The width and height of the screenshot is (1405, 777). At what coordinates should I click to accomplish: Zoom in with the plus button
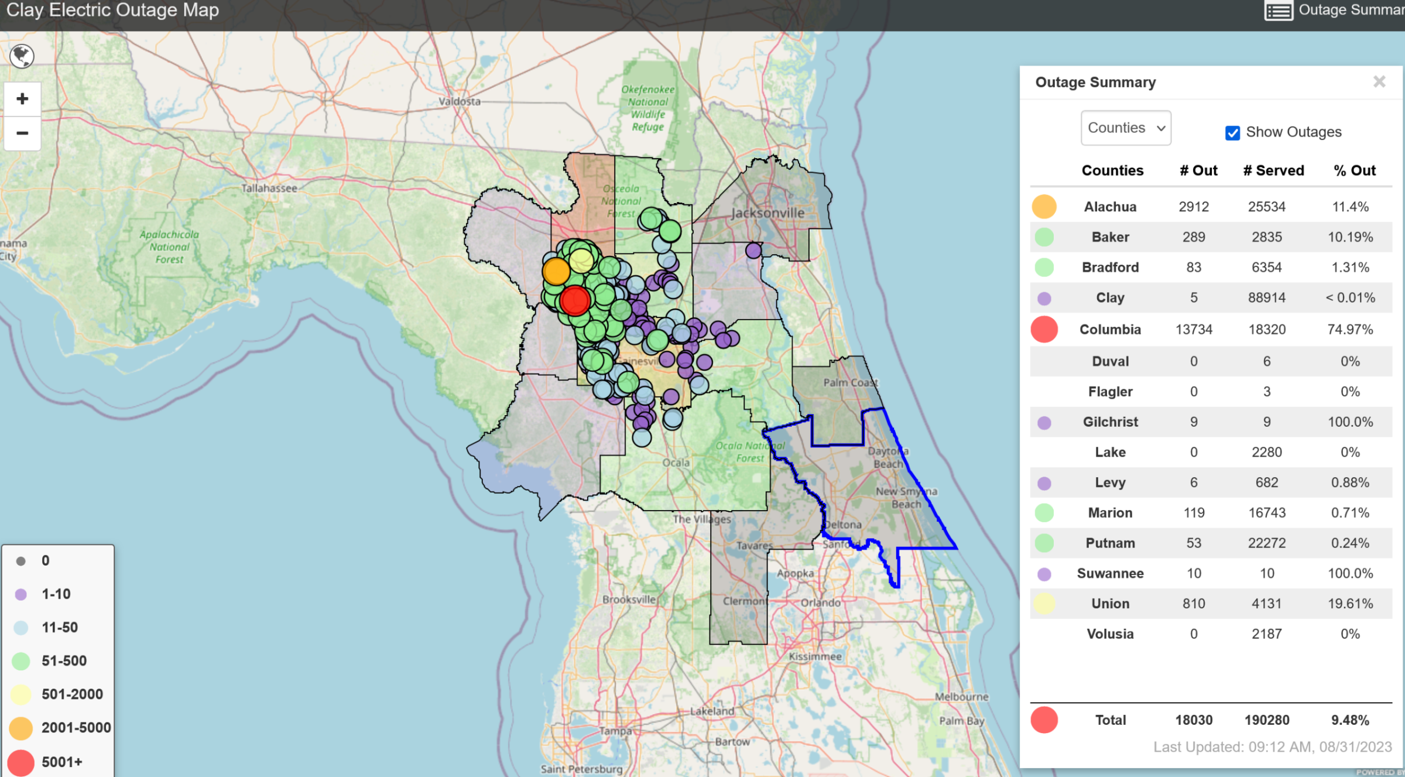point(22,99)
